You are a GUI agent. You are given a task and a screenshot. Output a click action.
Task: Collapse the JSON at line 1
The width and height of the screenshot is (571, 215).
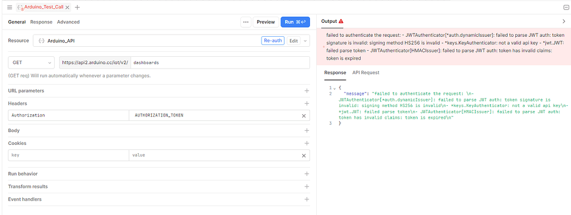click(335, 88)
